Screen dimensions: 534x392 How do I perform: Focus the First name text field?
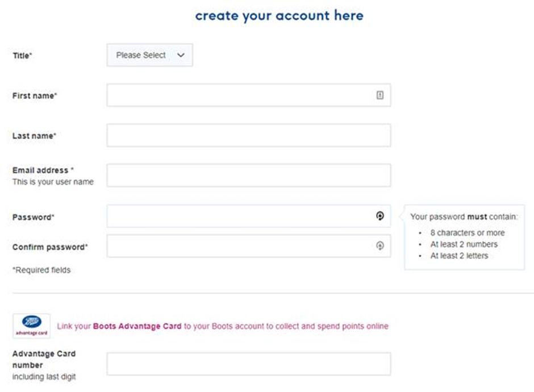(249, 95)
